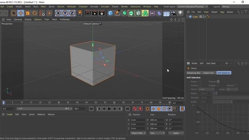Click the Record Active Objects button

[x=135, y=109]
